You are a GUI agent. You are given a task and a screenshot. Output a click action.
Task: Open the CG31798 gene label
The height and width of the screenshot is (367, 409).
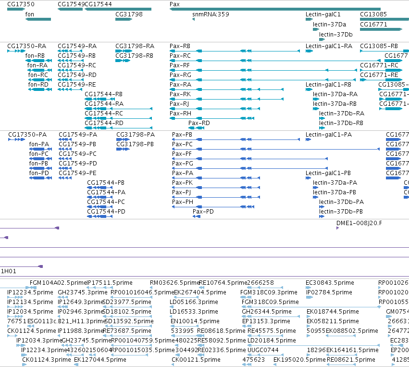[x=129, y=14]
